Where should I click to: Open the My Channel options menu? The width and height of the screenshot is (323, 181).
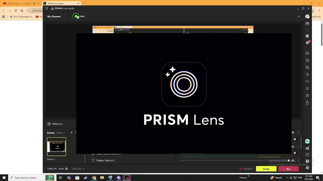65,16
